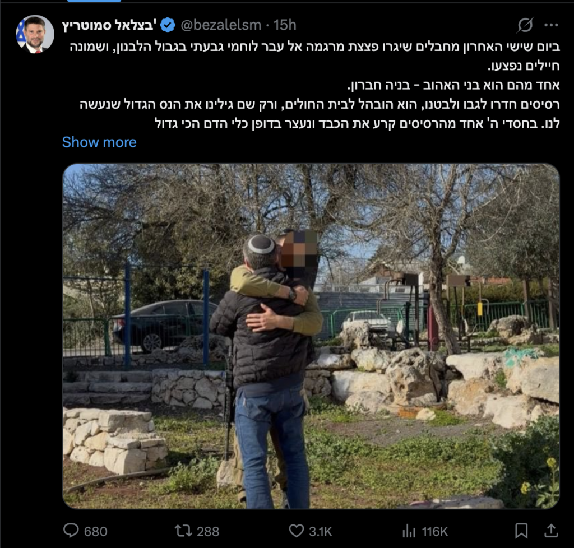Click the 288 reposts count

[x=207, y=531]
